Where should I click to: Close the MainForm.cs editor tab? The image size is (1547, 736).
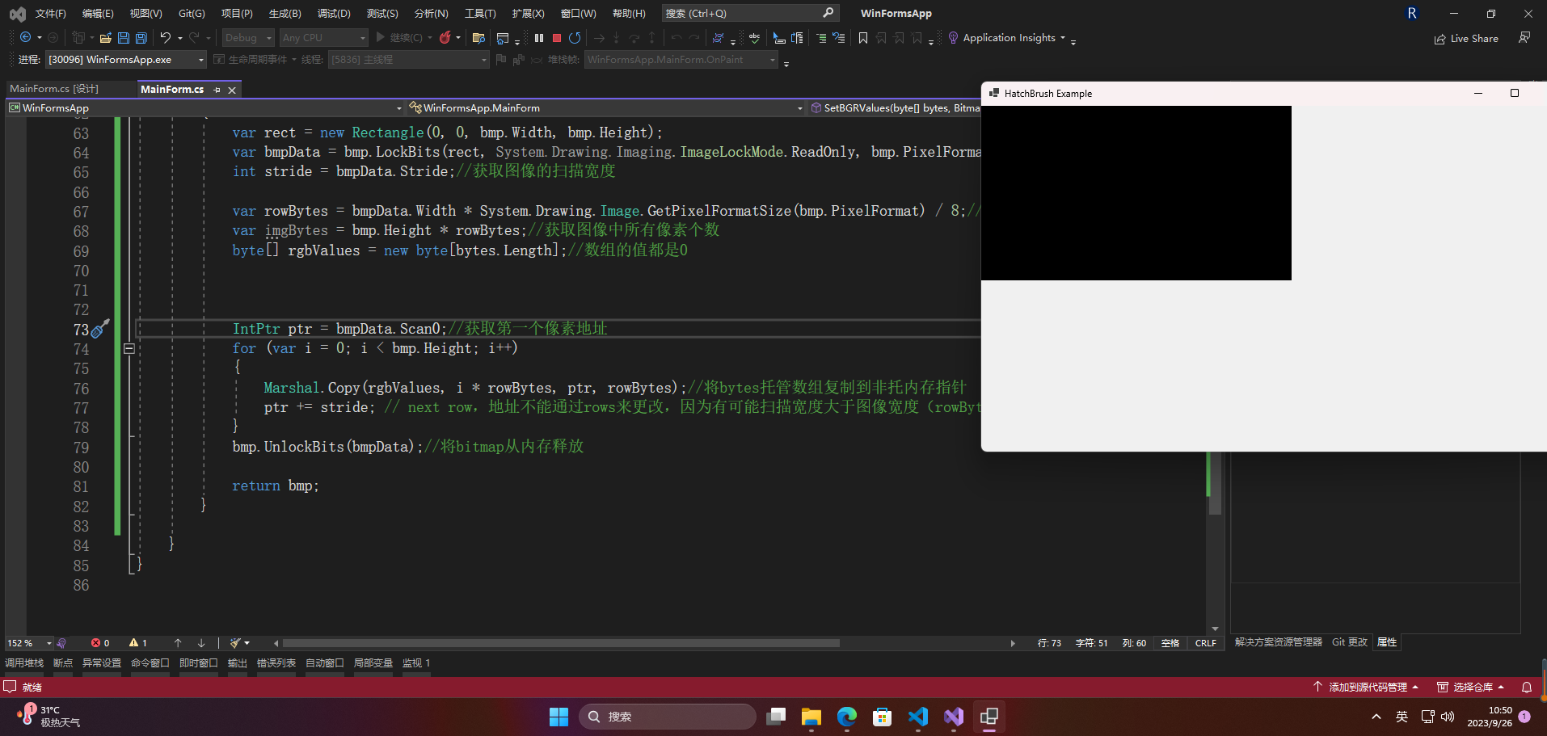tap(232, 90)
